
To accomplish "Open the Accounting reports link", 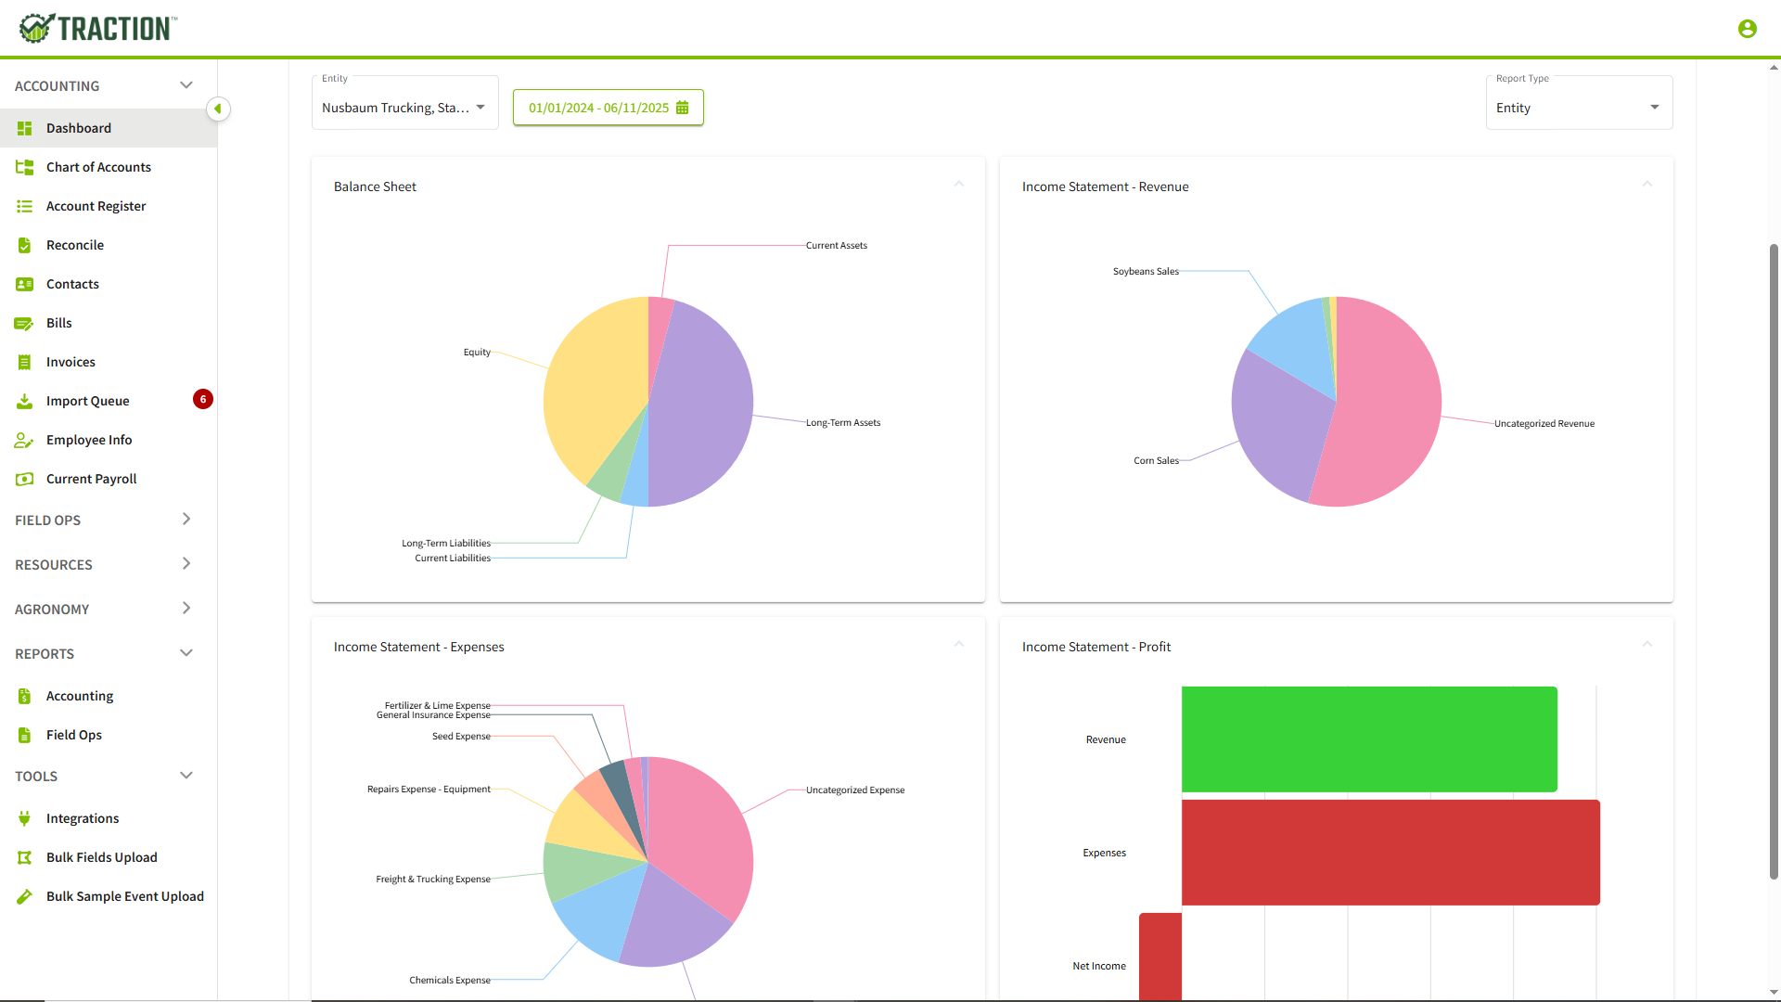I will point(80,696).
